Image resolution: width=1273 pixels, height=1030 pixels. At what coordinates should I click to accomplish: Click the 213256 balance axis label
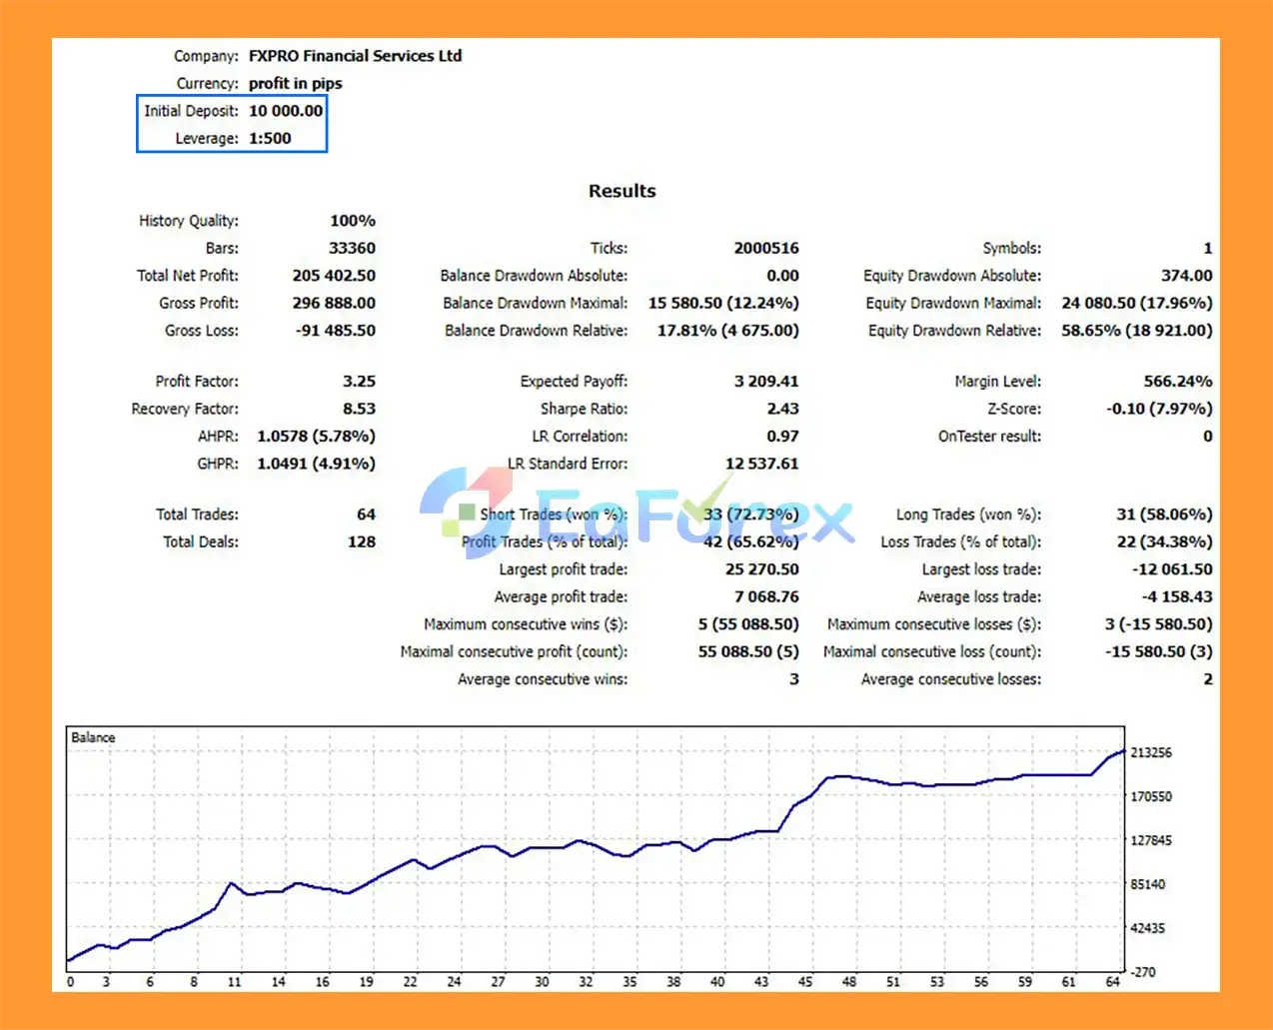pyautogui.click(x=1151, y=752)
